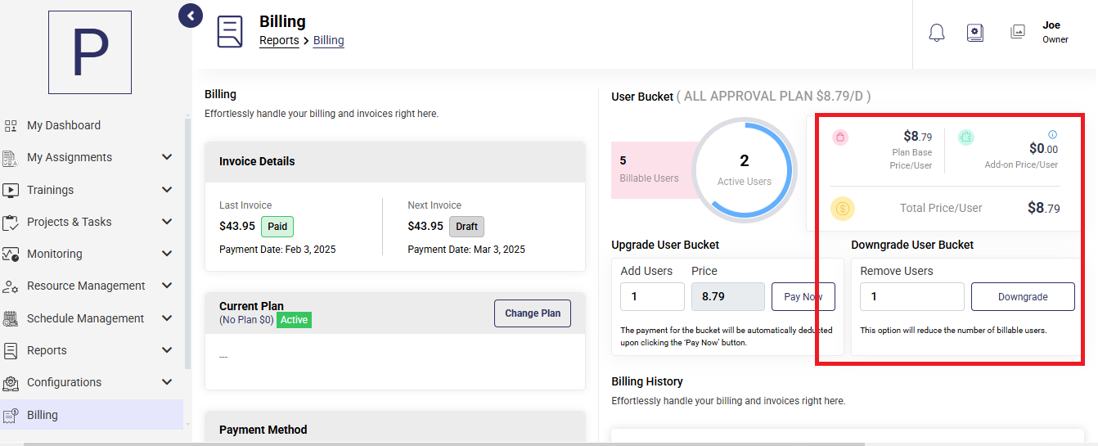The image size is (1098, 446).
Task: Expand the Trainings menu chevron
Action: 167,190
